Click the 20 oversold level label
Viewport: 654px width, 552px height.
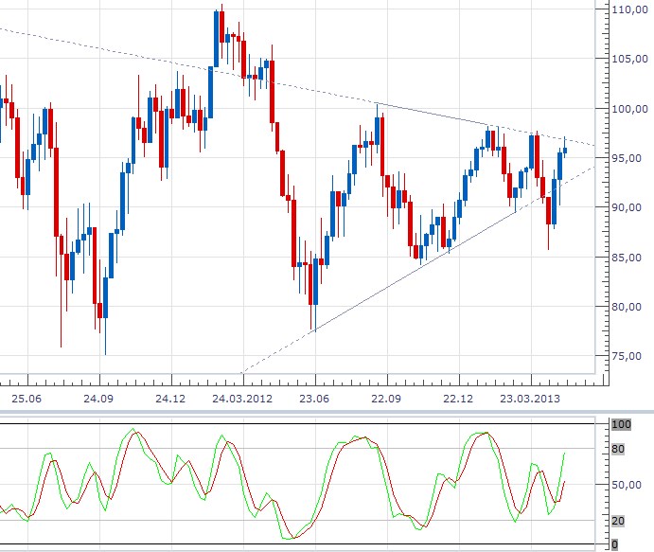[615, 520]
